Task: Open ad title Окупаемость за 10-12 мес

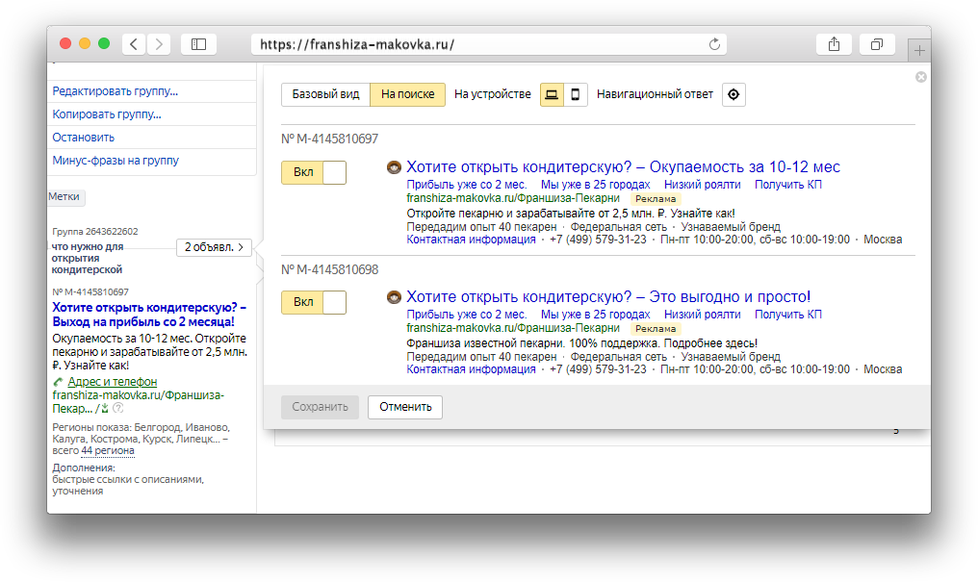Action: pos(623,167)
